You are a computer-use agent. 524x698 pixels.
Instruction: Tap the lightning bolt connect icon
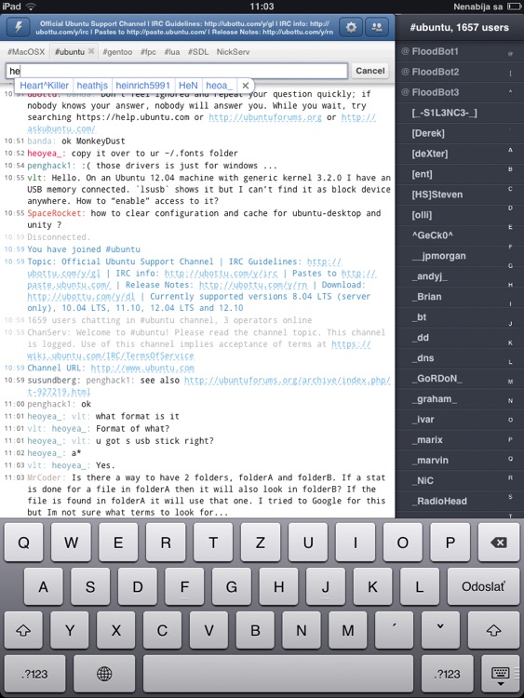pos(19,27)
